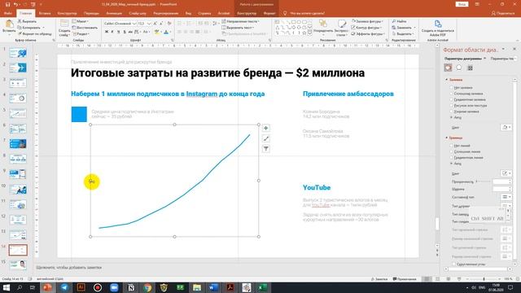Open the Файл (File) menu tab
The height and width of the screenshot is (293, 521).
click(8, 13)
